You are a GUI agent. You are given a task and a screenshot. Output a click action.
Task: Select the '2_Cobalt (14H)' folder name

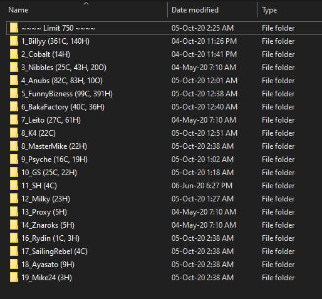pyautogui.click(x=46, y=54)
